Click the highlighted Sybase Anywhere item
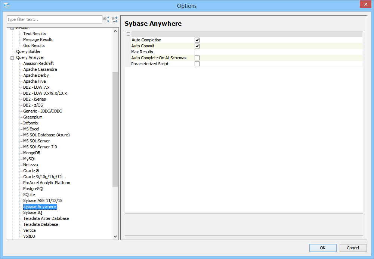Screen dimensions: 374x259 point(40,206)
